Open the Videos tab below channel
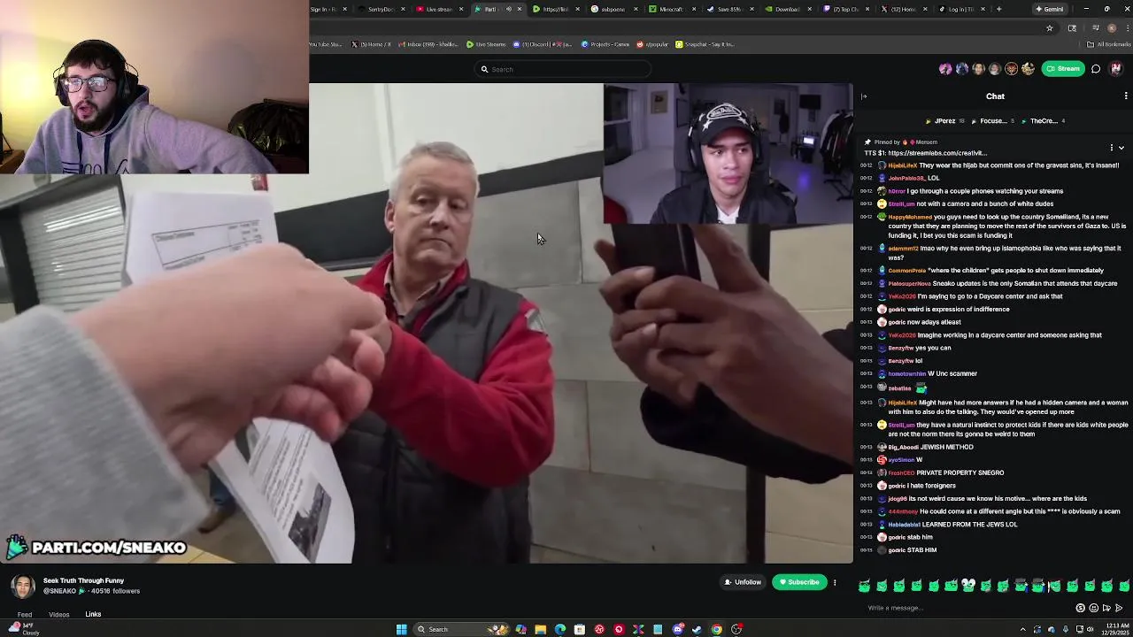This screenshot has width=1133, height=637. (58, 614)
